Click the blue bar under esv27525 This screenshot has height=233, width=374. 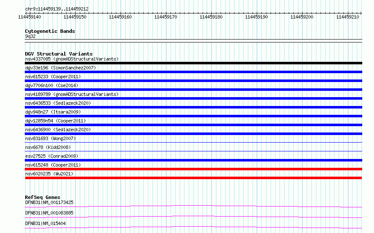[193, 160]
